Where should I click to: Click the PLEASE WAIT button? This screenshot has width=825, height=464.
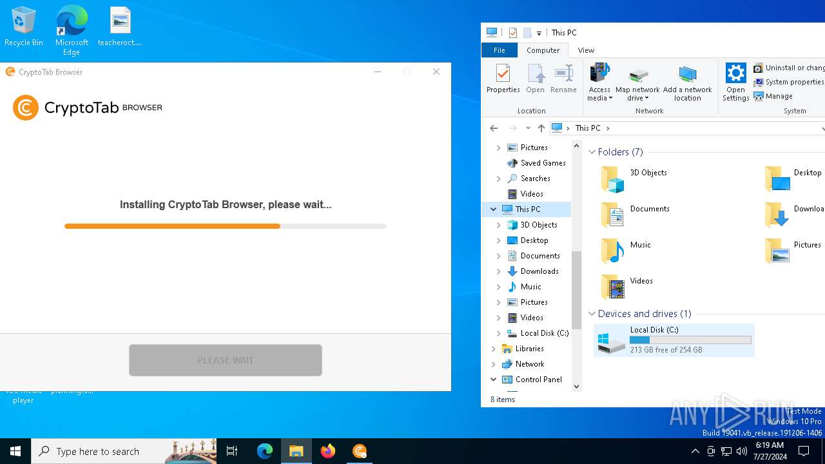(x=226, y=360)
